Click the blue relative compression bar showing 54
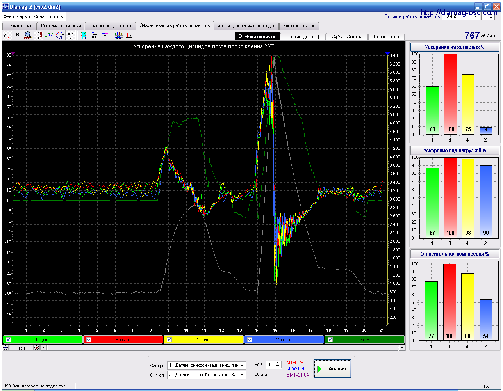This screenshot has width=503, height=391. tap(486, 320)
